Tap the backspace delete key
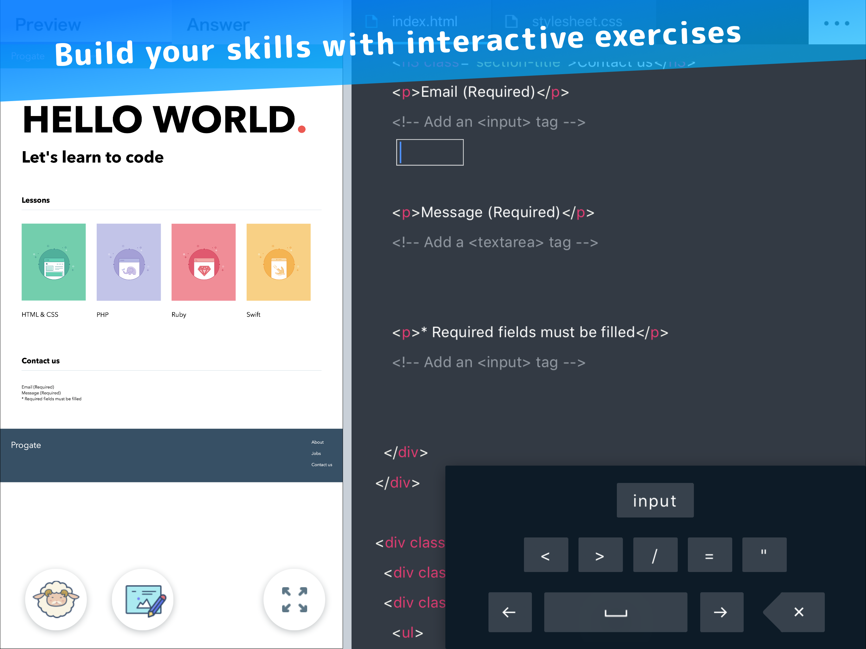 [794, 612]
